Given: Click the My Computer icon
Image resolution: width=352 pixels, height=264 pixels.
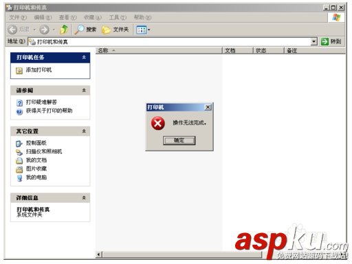Looking at the screenshot, I should pos(19,178).
